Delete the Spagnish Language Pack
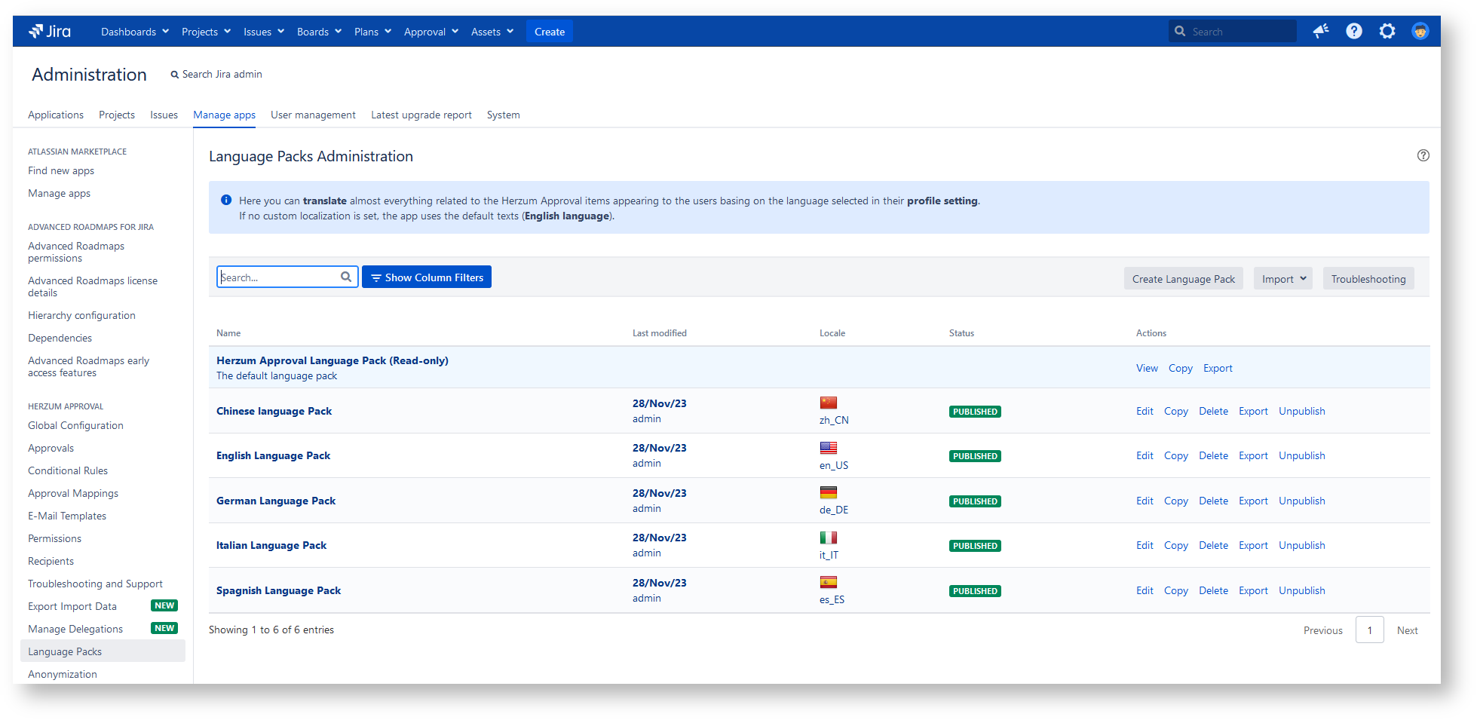The height and width of the screenshot is (720, 1477). [1213, 591]
